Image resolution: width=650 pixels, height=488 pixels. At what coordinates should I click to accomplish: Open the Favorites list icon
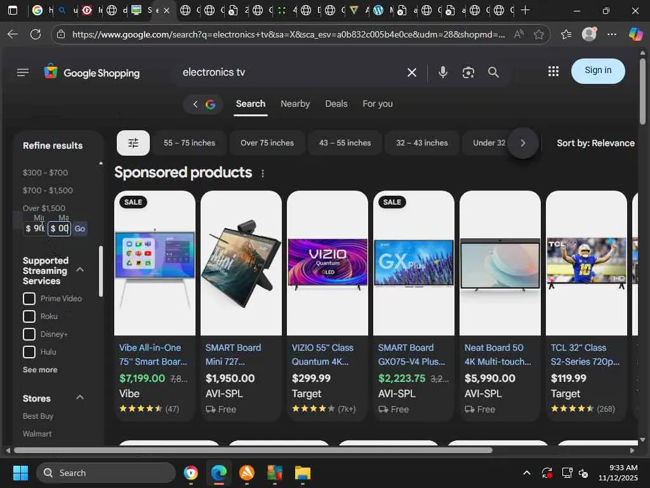pos(566,34)
